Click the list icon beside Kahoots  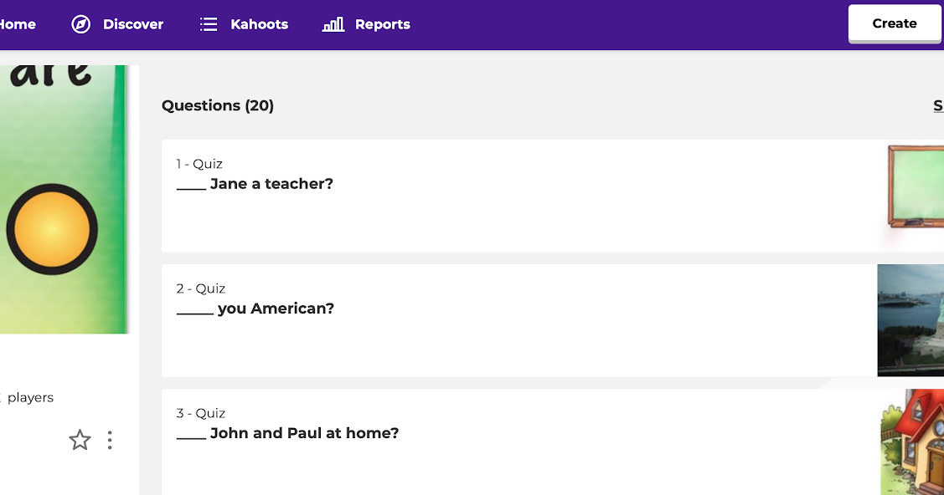coord(208,24)
